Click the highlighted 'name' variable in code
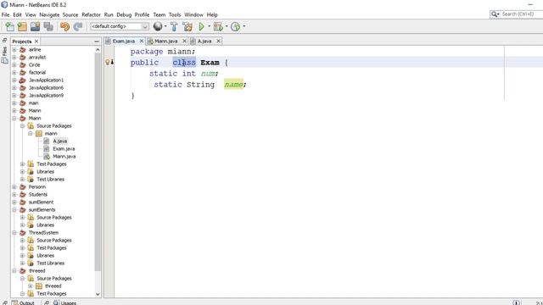Viewport: 543px width, 305px height. (233, 85)
